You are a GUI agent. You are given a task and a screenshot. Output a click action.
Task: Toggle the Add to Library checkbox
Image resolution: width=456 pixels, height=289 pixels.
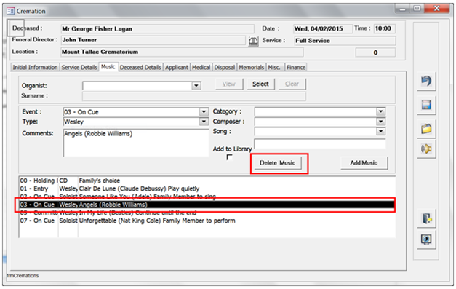229,157
